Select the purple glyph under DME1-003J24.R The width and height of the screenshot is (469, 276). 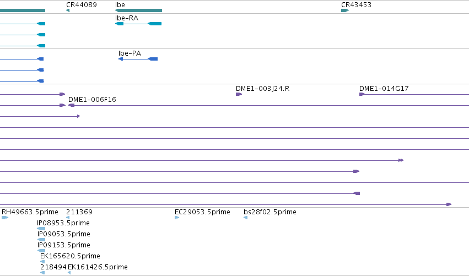(x=239, y=94)
